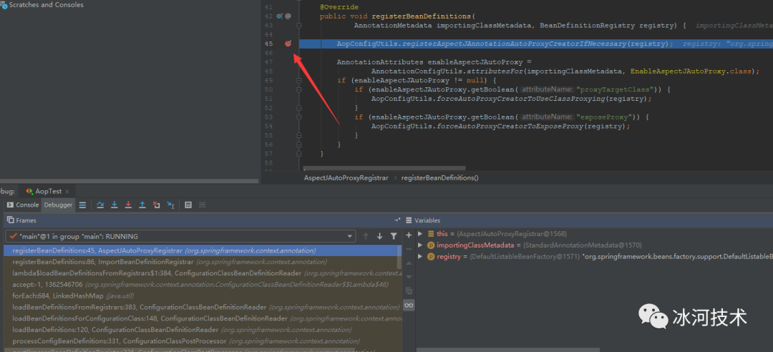The image size is (773, 352).
Task: Toggle the glasses watches view button
Action: pos(409,305)
